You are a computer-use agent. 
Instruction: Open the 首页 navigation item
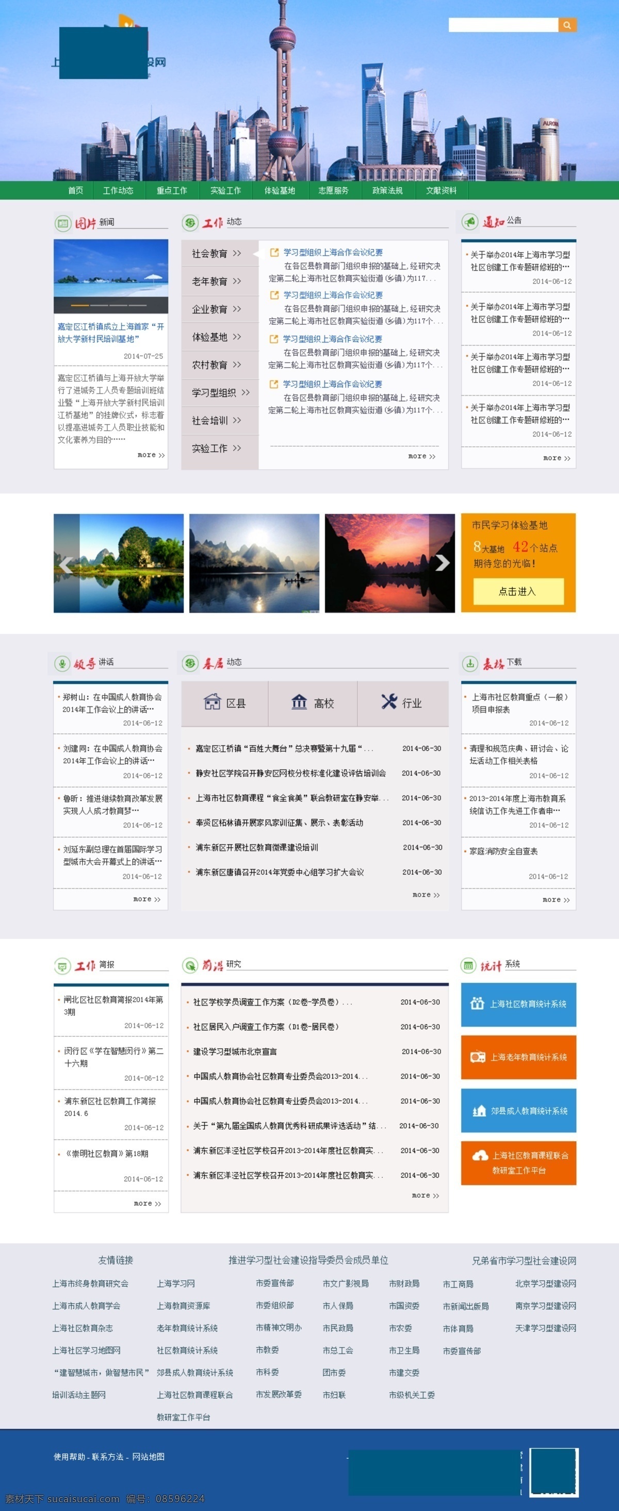76,191
